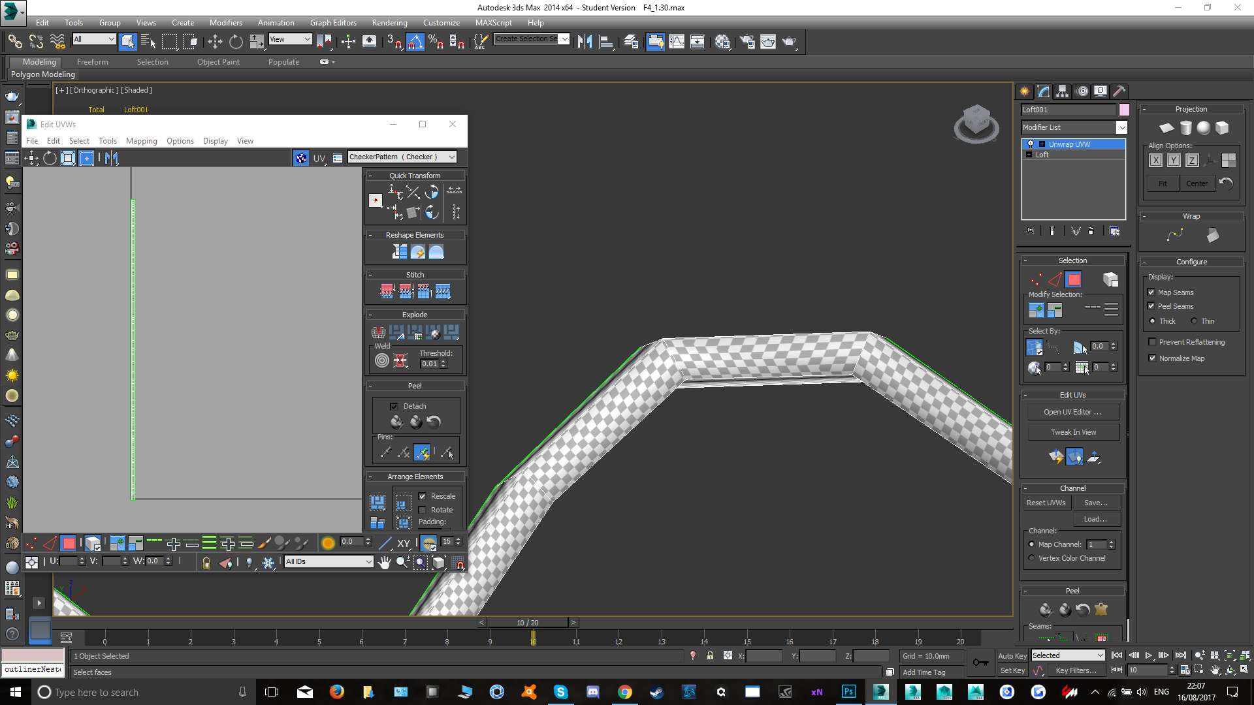This screenshot has height=705, width=1254.
Task: Click Target Weld icon in Weld group
Action: [382, 360]
